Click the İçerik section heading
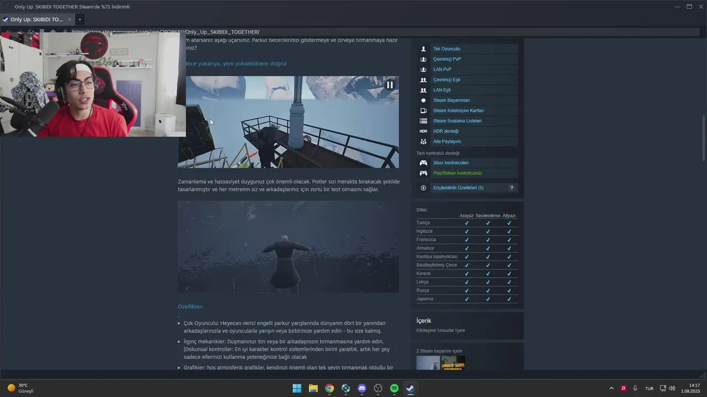Viewport: 707px width, 397px height. point(424,321)
